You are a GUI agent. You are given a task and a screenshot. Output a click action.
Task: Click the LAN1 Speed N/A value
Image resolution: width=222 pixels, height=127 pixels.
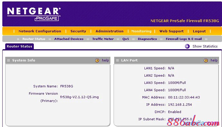171,68
